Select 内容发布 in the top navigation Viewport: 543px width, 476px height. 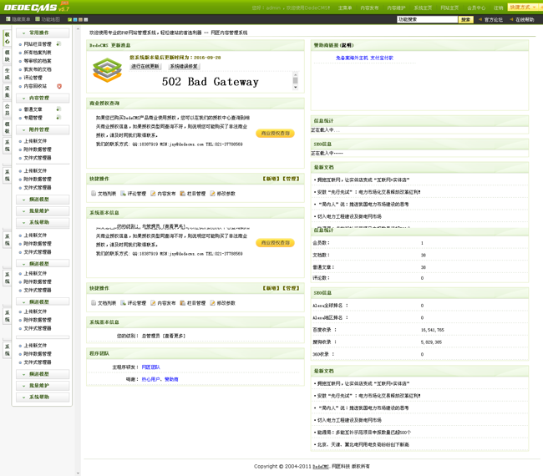coord(369,8)
